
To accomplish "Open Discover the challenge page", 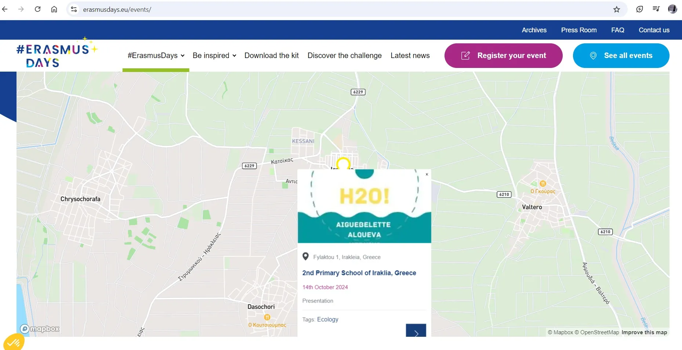I will (344, 55).
